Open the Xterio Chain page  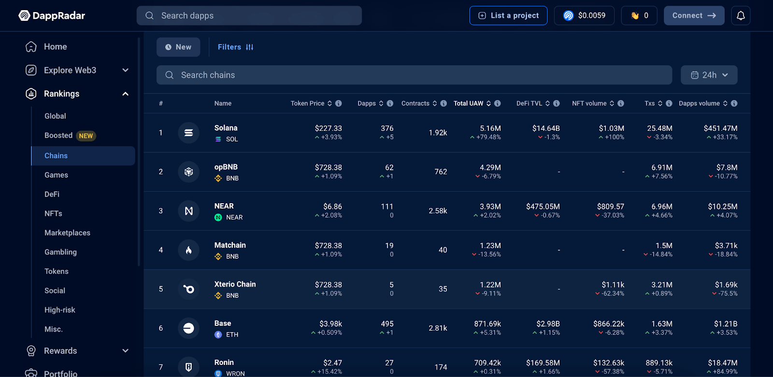coord(235,284)
